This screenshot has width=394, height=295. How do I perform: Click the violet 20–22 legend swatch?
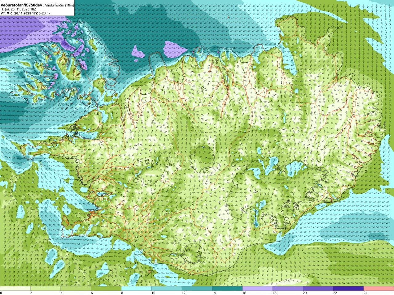pos(318,289)
